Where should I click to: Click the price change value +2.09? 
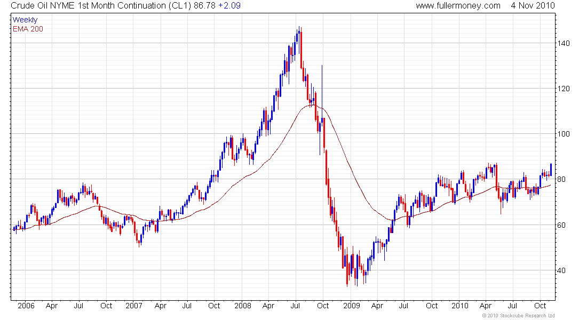229,6
